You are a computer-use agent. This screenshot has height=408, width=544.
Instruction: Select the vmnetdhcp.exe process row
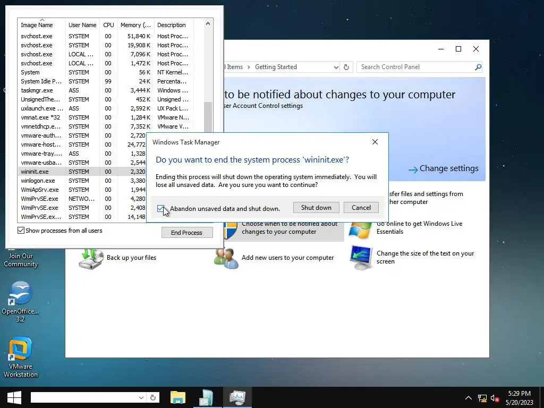click(x=105, y=126)
